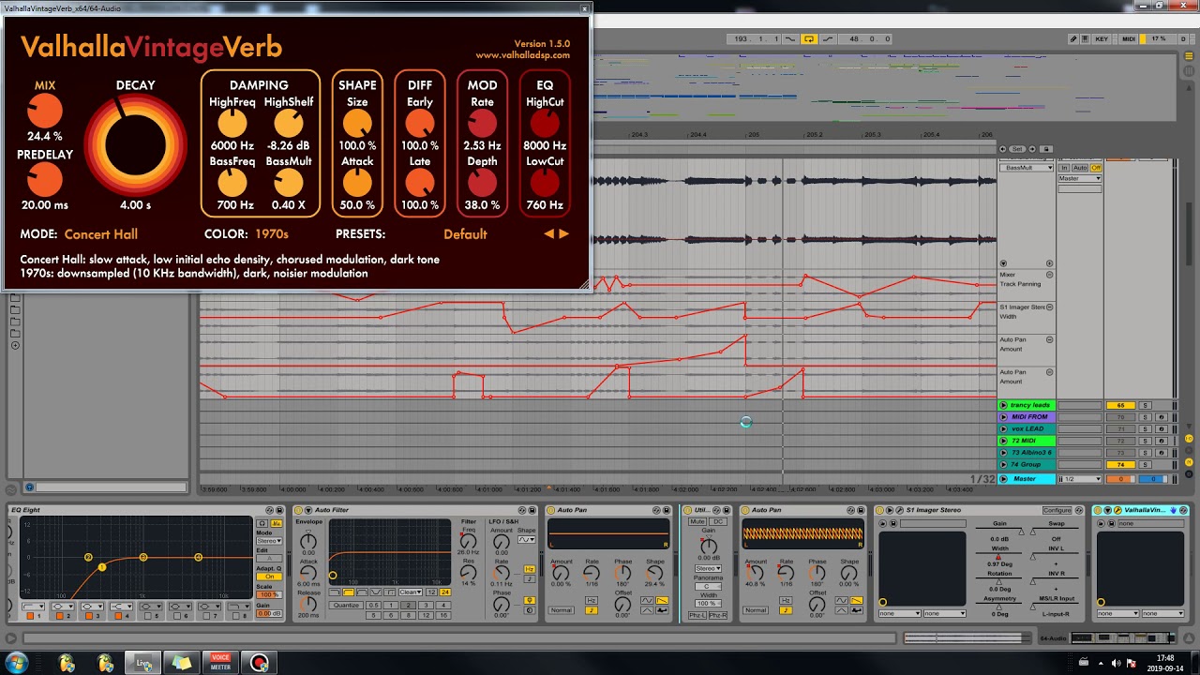The image size is (1200, 675).
Task: Open the S1 Imager plugin window wrench
Action: tap(898, 510)
